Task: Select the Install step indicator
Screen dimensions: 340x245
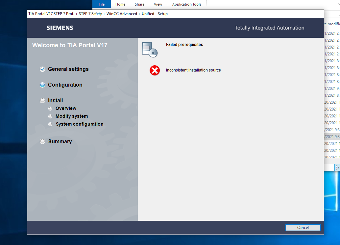Action: click(x=42, y=101)
